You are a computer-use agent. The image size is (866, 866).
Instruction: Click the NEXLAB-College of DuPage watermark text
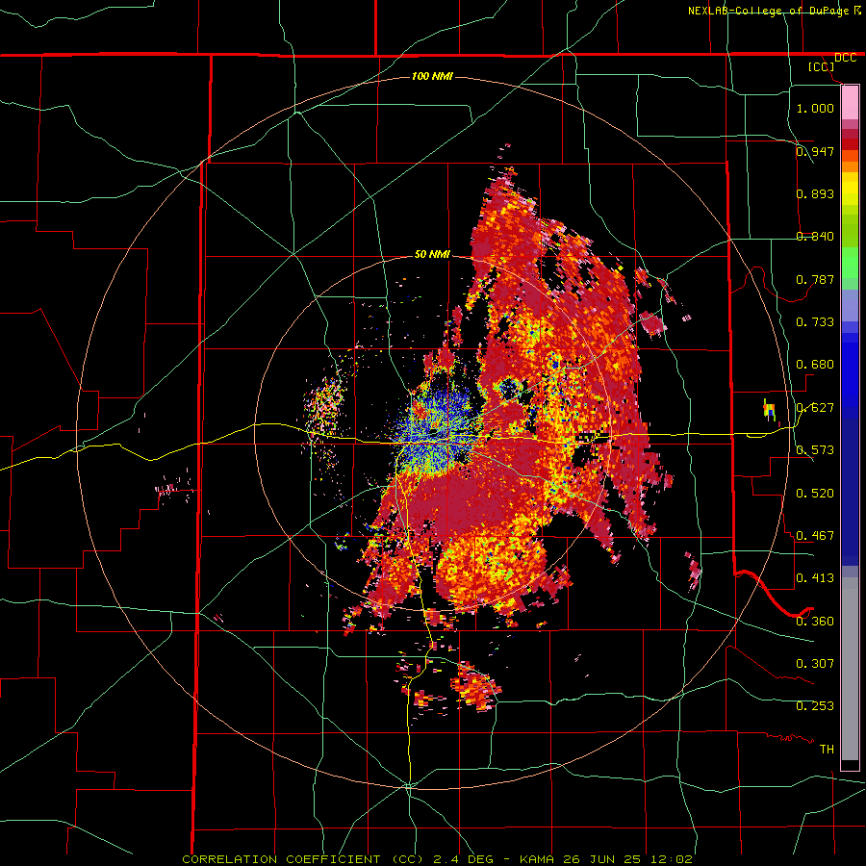pos(774,11)
